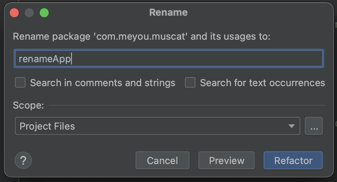This screenshot has height=182, width=337.
Task: Click the 'Search for text occurrences' label
Action: (x=262, y=83)
